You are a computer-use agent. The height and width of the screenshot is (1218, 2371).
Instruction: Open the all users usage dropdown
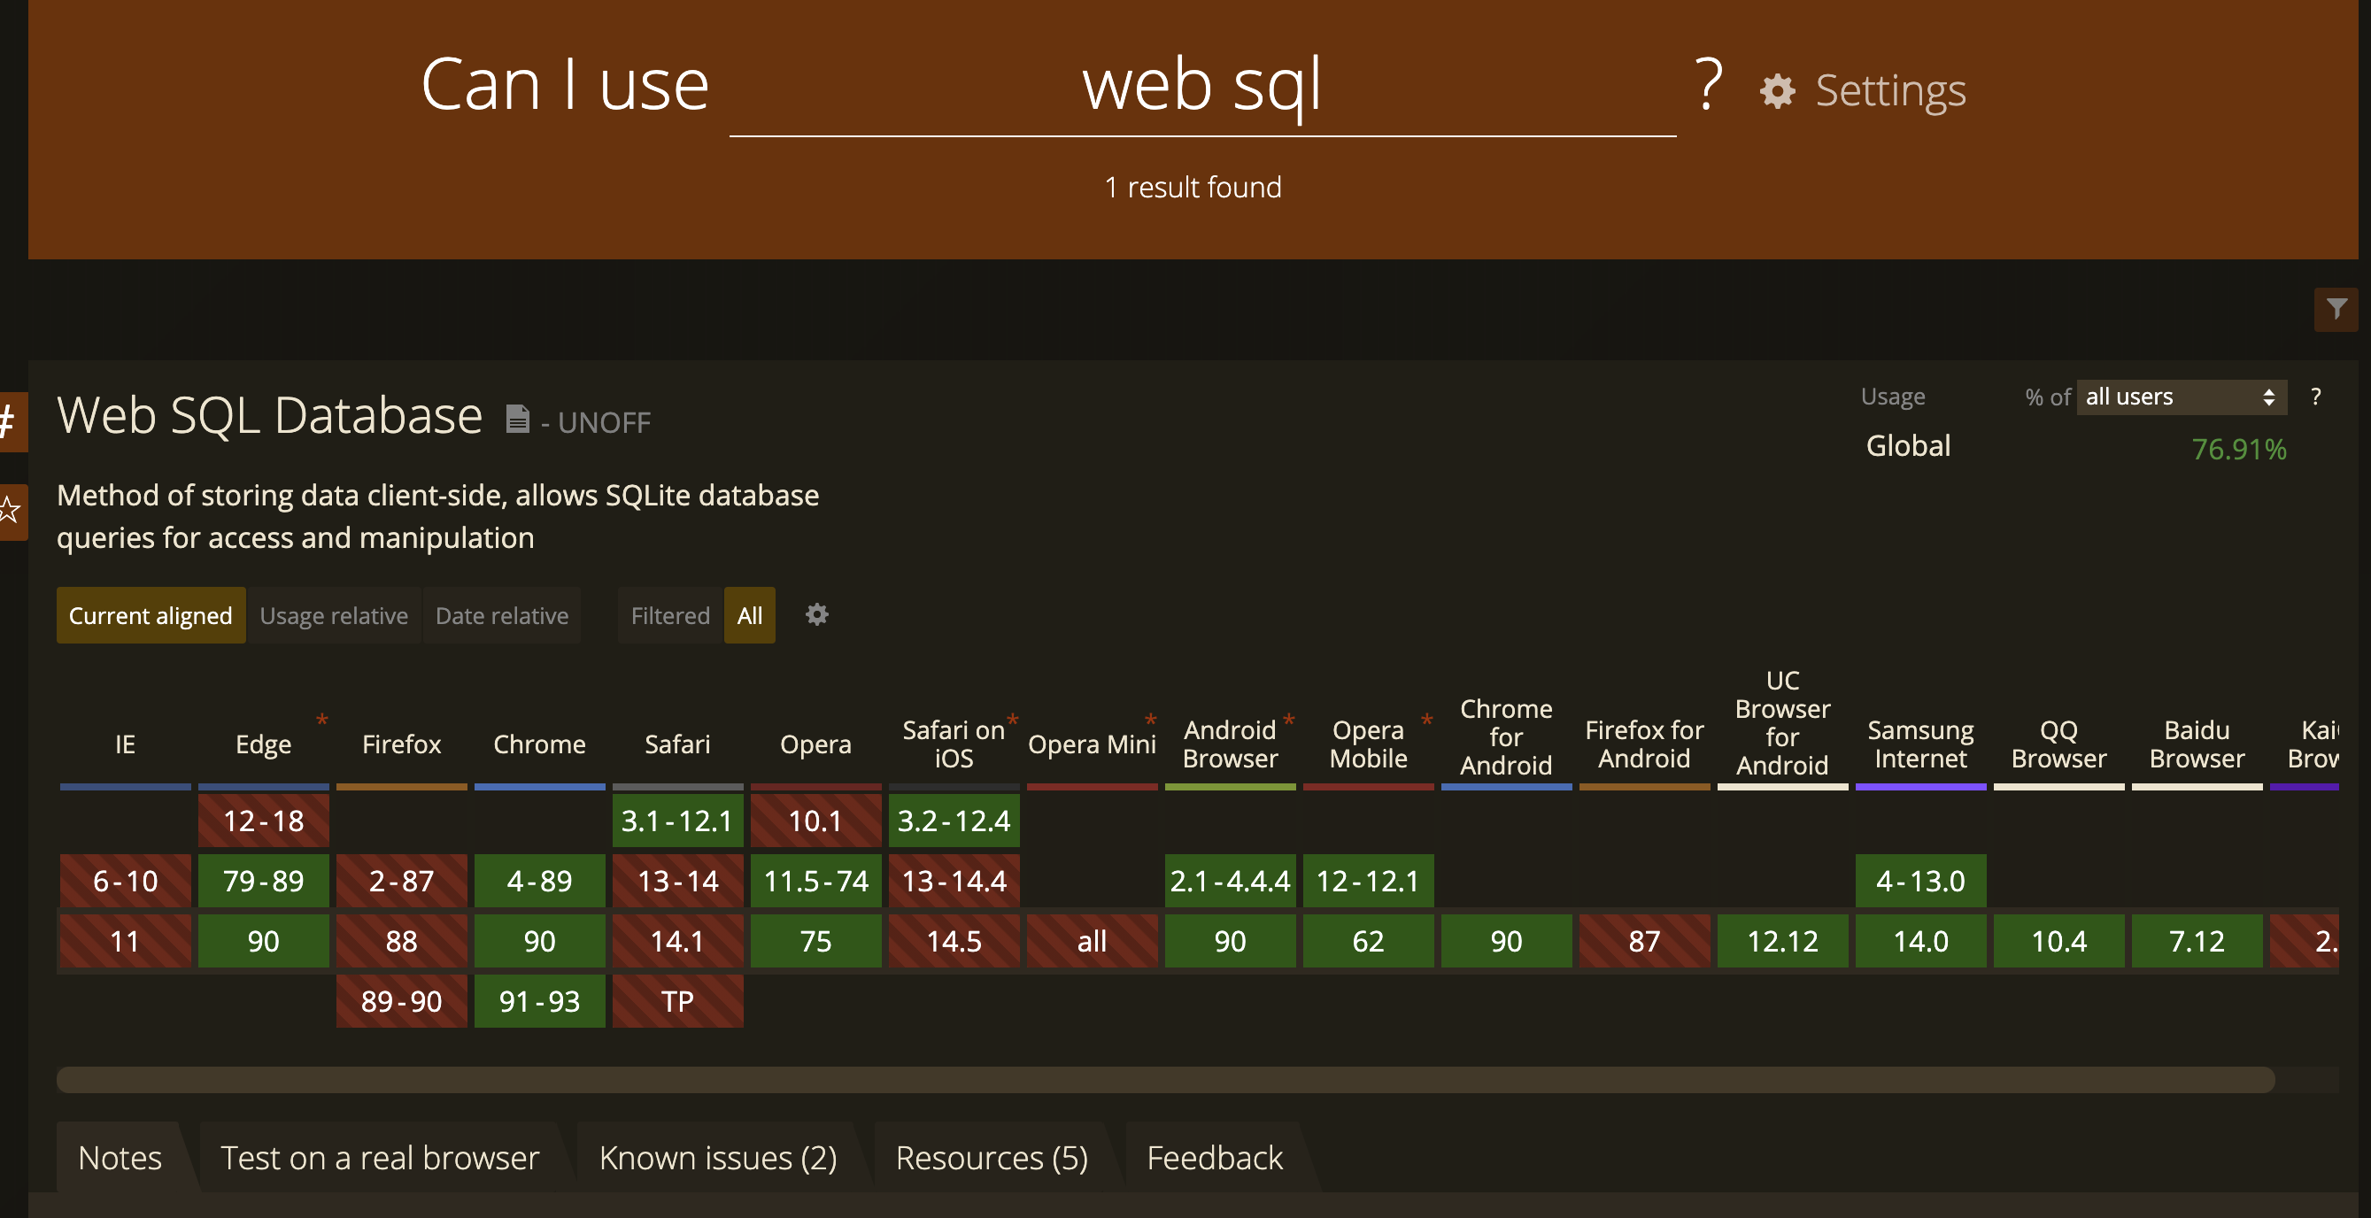coord(2180,397)
